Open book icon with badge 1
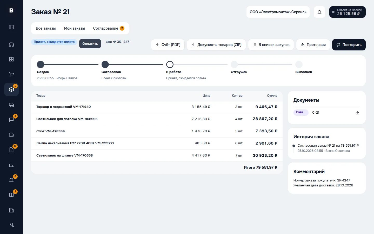This screenshot has height=234, width=374. (x=11, y=195)
